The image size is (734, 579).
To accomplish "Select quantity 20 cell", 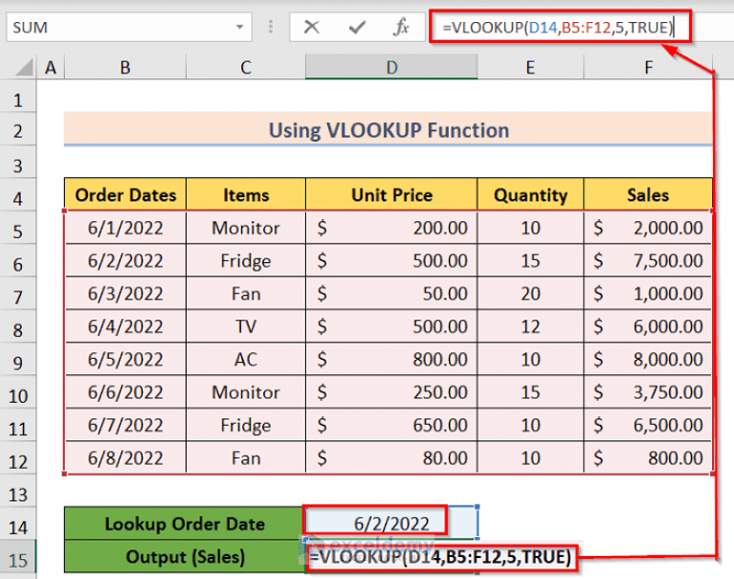I will pyautogui.click(x=530, y=294).
